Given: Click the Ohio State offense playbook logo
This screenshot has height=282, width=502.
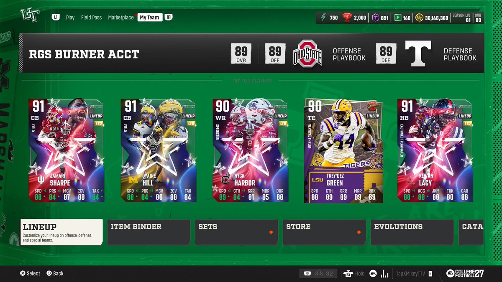Looking at the screenshot, I should coord(307,53).
